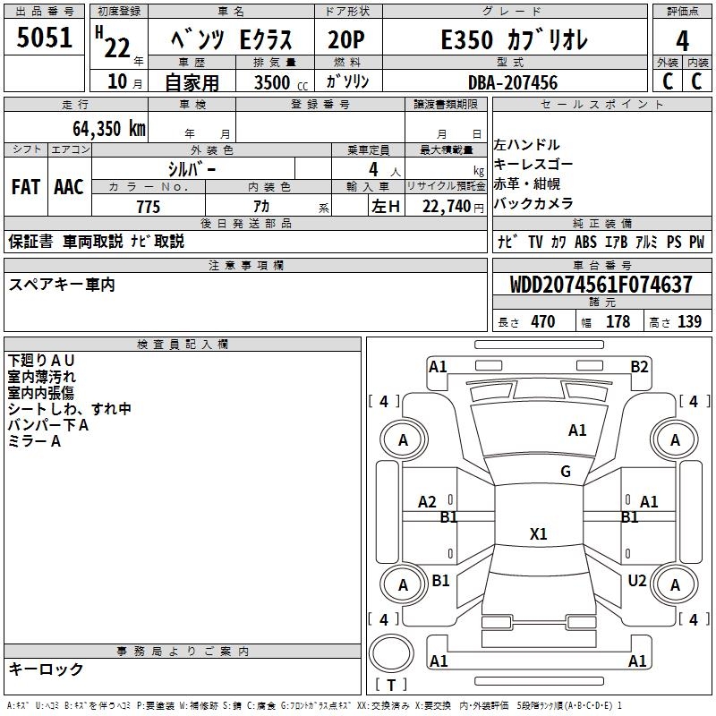Select the color number 775

point(149,207)
